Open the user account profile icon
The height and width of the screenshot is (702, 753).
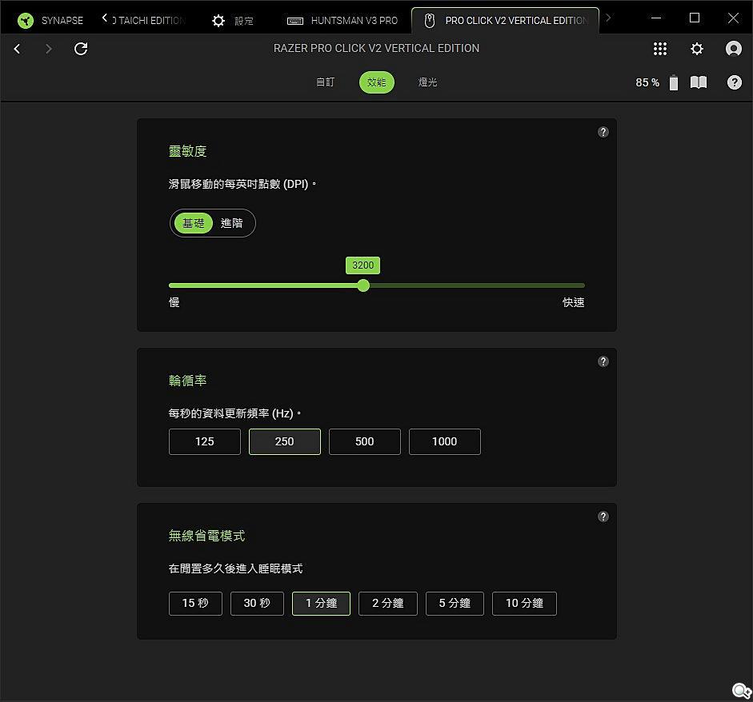click(x=733, y=49)
